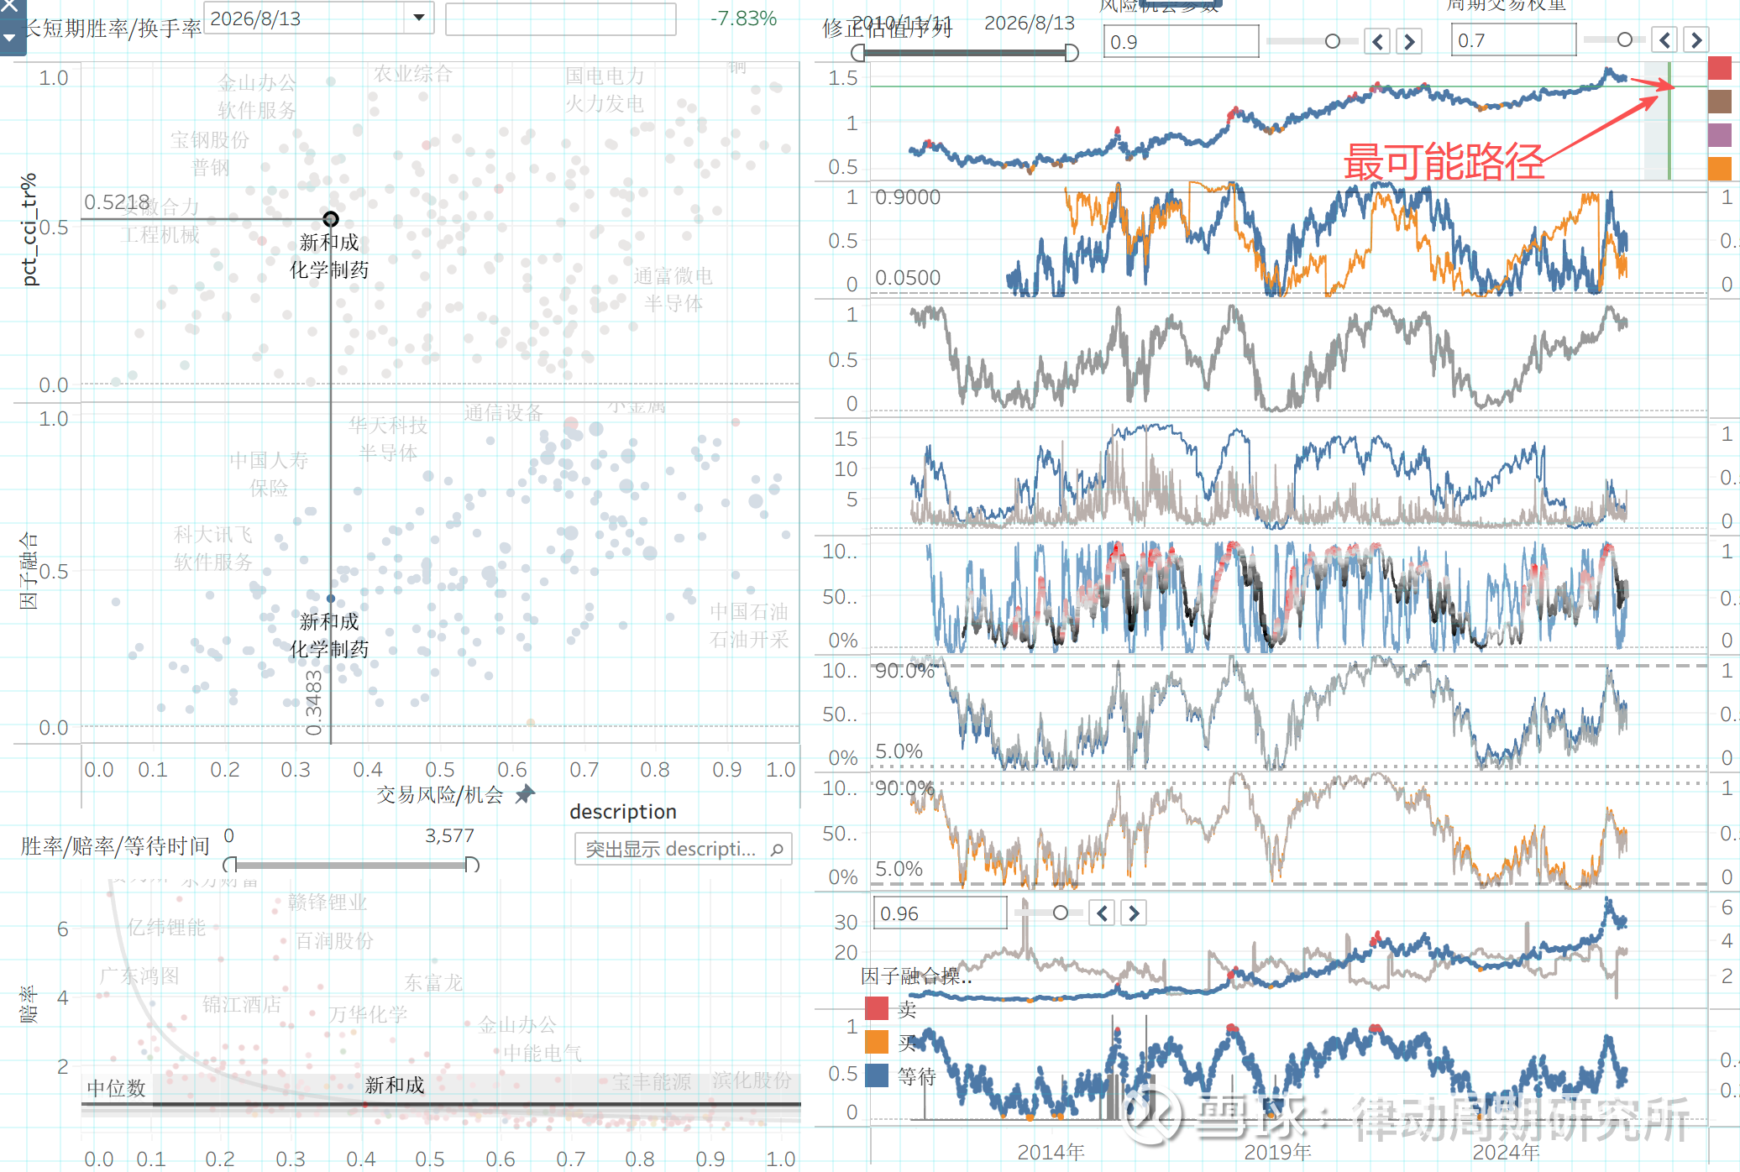Screen dimensions: 1740x1172
Task: Select the red swatch at the top right
Action: 1720,68
